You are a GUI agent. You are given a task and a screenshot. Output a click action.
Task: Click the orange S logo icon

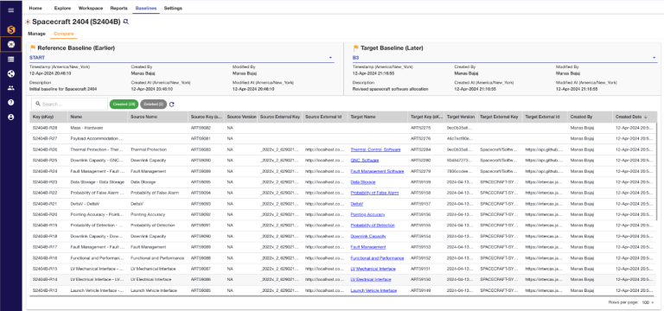tap(11, 29)
